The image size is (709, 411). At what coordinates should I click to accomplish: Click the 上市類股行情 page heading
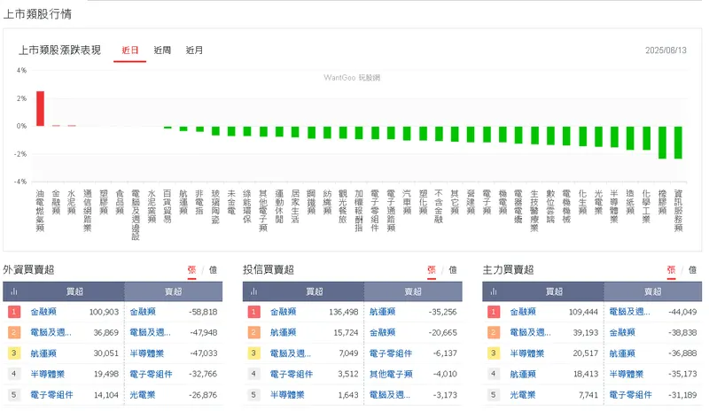click(x=37, y=14)
